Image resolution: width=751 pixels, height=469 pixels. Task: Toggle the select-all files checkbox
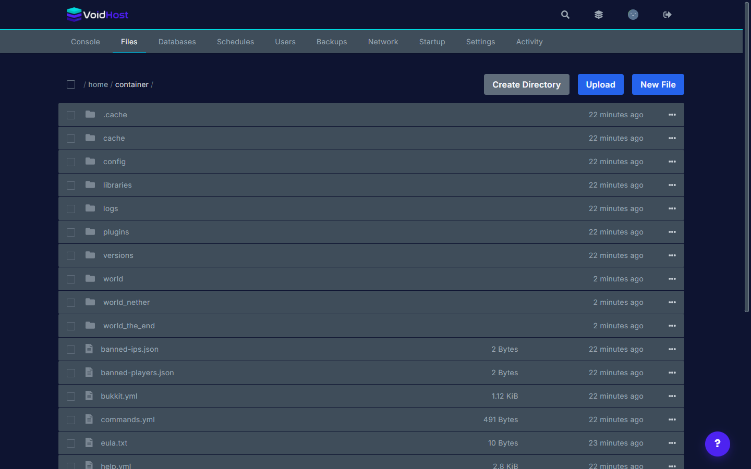71,84
